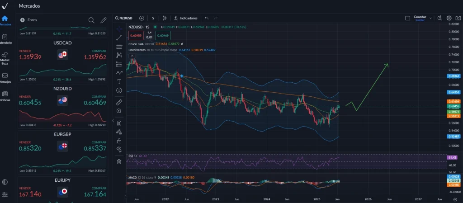This screenshot has height=203, width=463.
Task: Click the USDCAD sell price 1.35939
Action: [x=30, y=57]
